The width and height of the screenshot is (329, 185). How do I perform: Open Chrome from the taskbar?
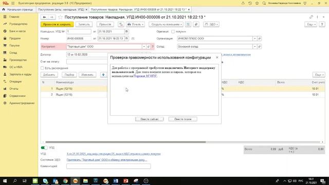(x=65, y=181)
